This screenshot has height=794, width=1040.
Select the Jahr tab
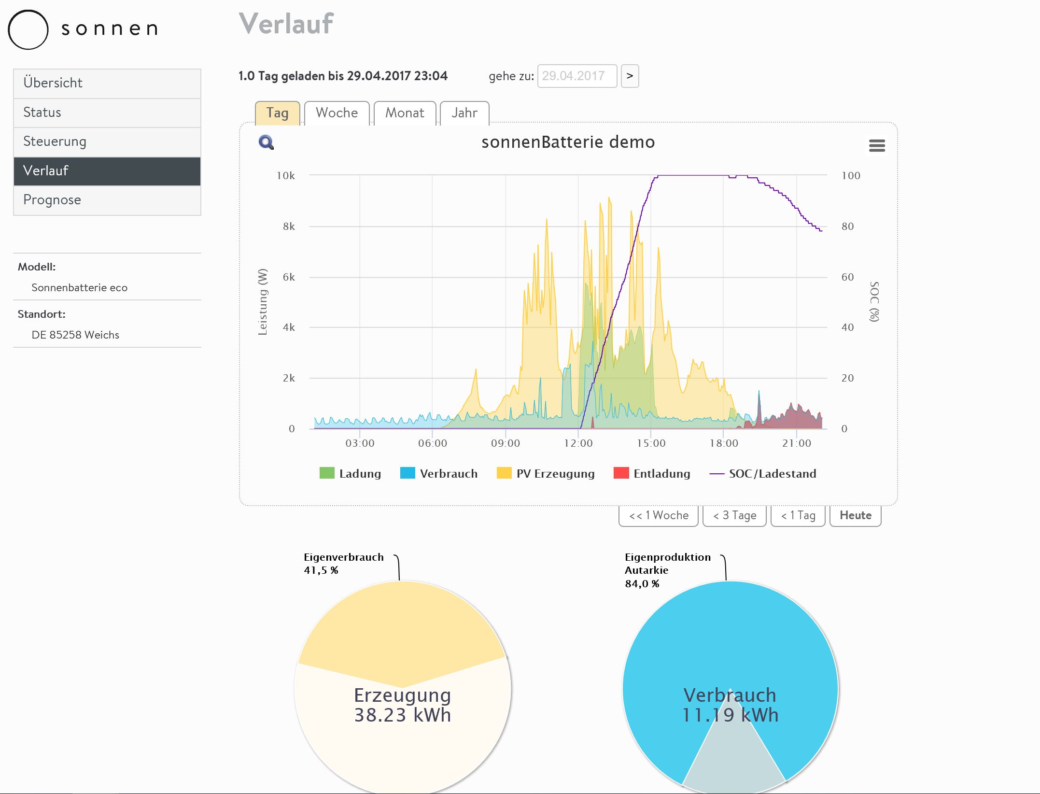pyautogui.click(x=464, y=113)
